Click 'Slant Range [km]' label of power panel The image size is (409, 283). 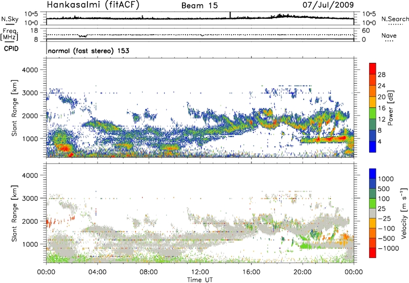[x=14, y=108]
